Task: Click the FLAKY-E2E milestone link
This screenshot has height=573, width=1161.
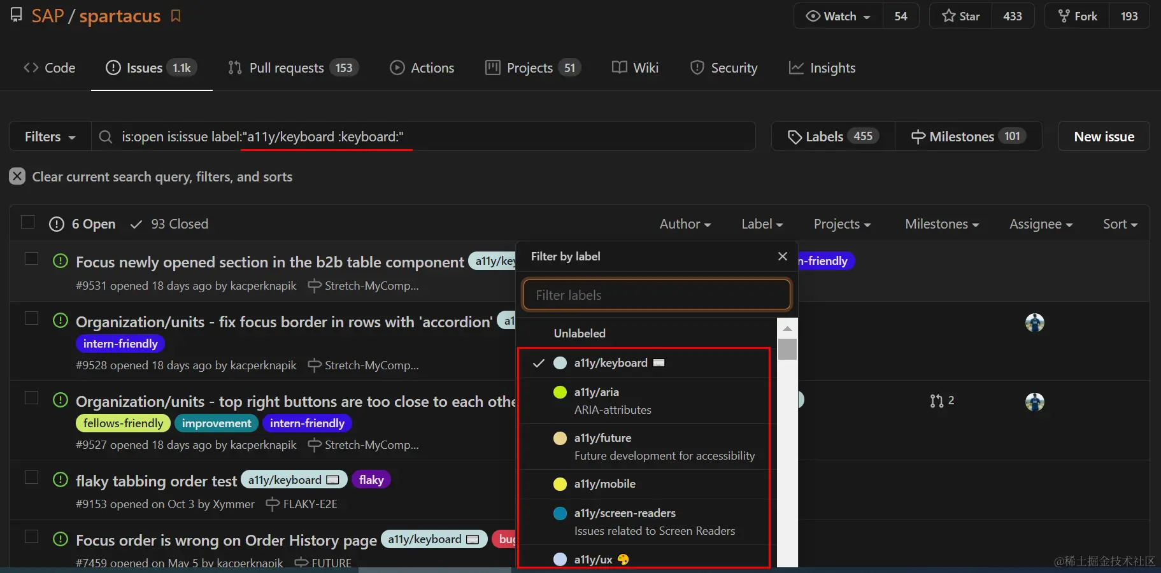Action: tap(310, 504)
